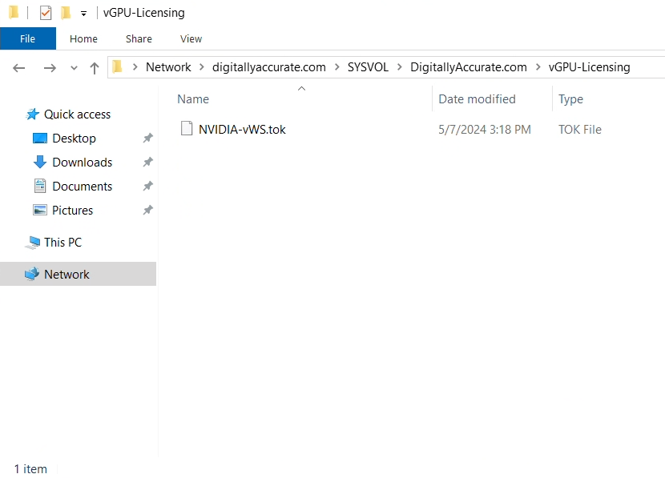
Task: Click the pin icon next to Pictures
Action: [147, 211]
